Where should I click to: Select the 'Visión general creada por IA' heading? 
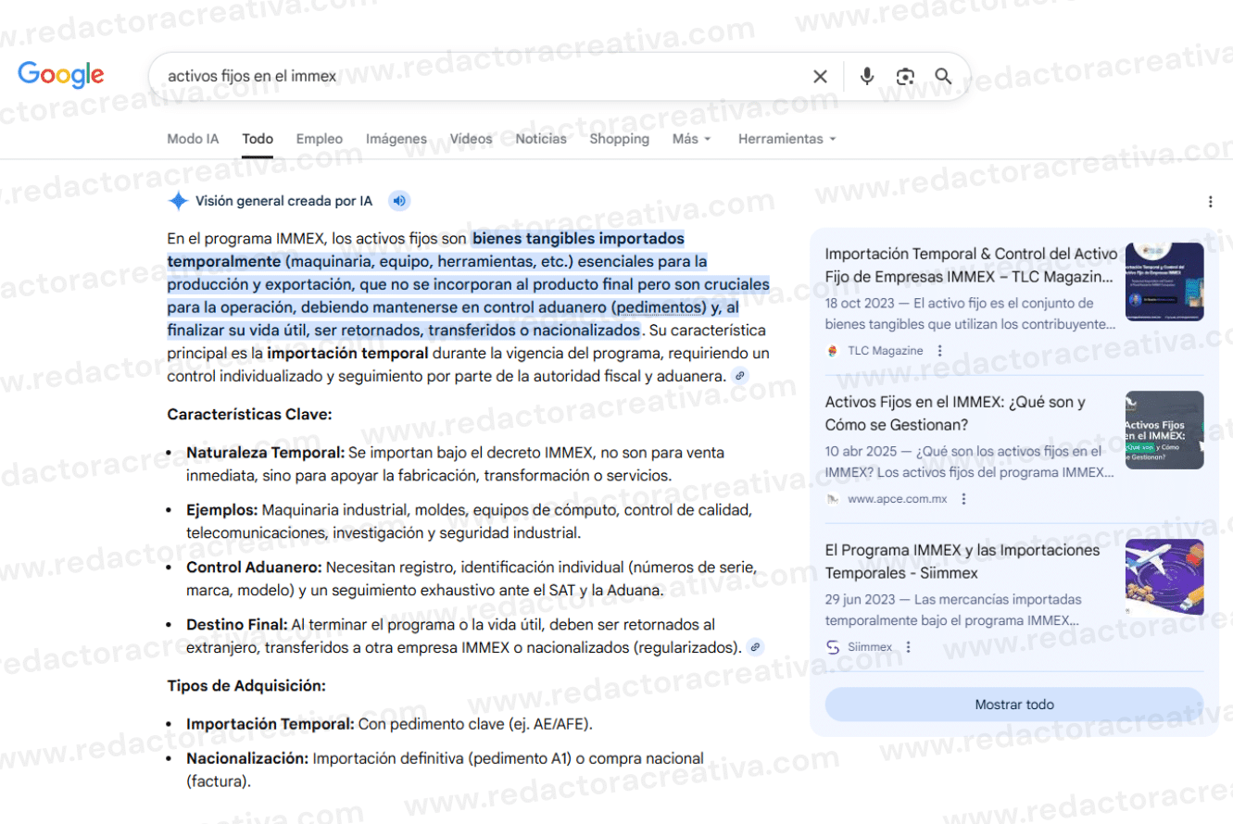coord(283,201)
